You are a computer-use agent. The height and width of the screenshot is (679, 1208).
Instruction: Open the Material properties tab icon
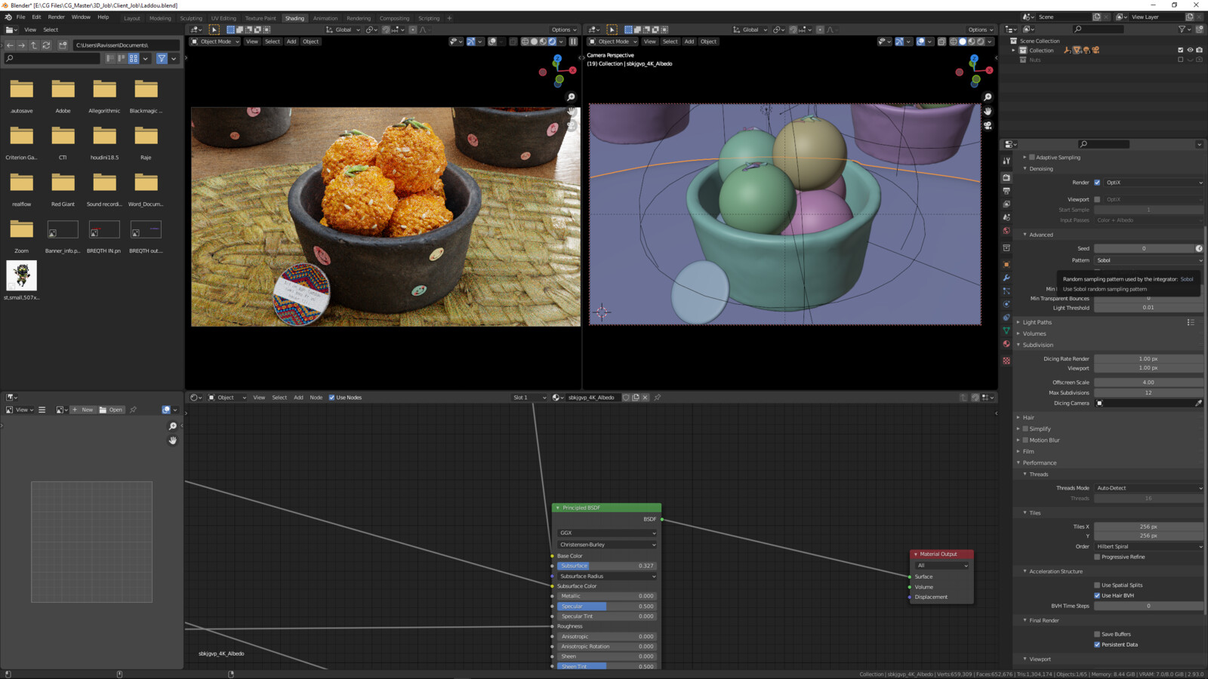1006,344
